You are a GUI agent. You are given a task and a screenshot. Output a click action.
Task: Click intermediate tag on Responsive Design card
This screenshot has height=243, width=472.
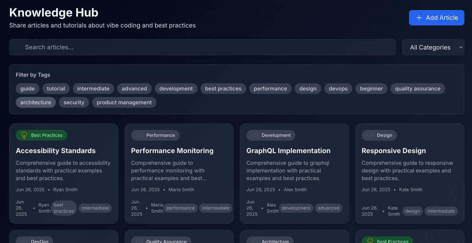click(441, 211)
